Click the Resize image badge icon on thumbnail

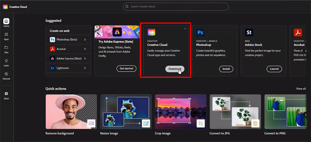pos(146,124)
